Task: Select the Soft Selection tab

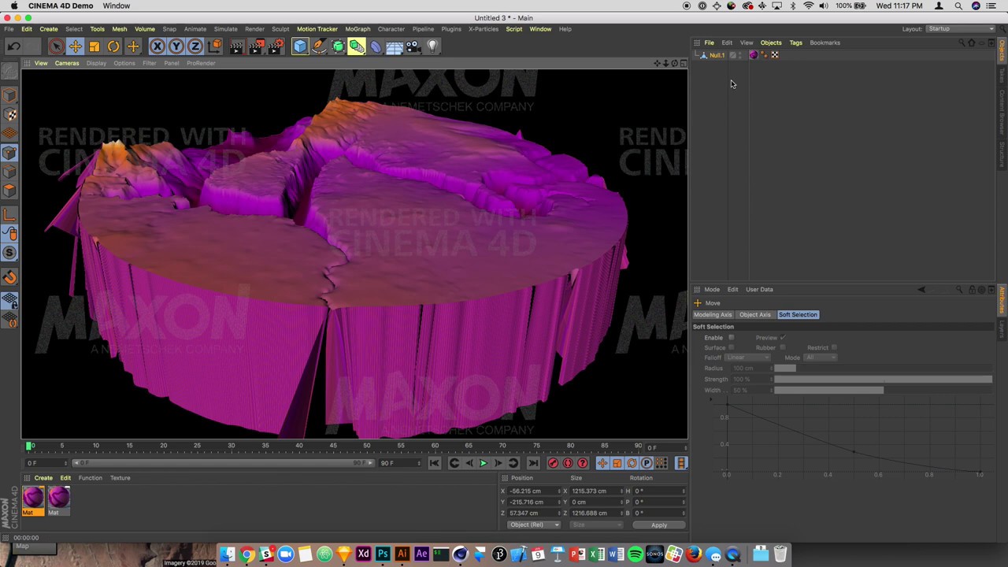Action: [x=798, y=315]
